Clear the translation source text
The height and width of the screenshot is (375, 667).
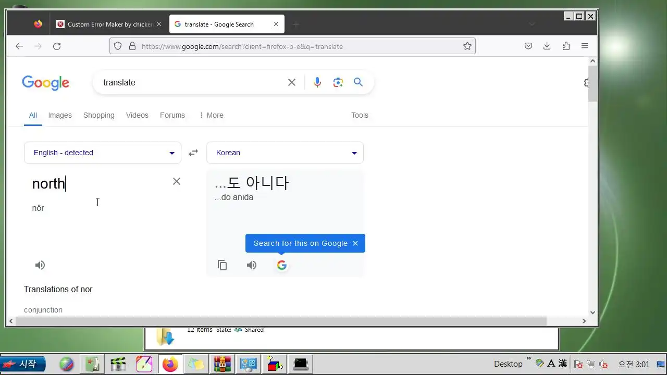[177, 181]
